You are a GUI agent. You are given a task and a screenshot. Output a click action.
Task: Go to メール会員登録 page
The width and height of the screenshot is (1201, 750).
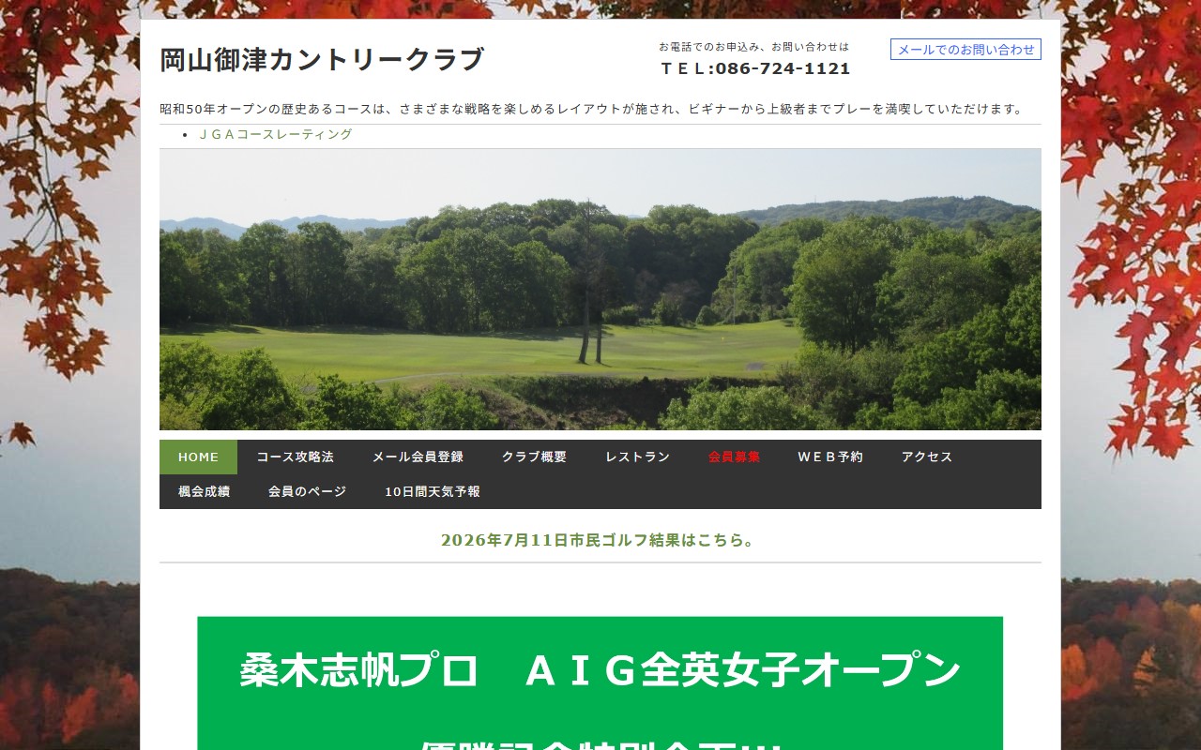tap(418, 457)
